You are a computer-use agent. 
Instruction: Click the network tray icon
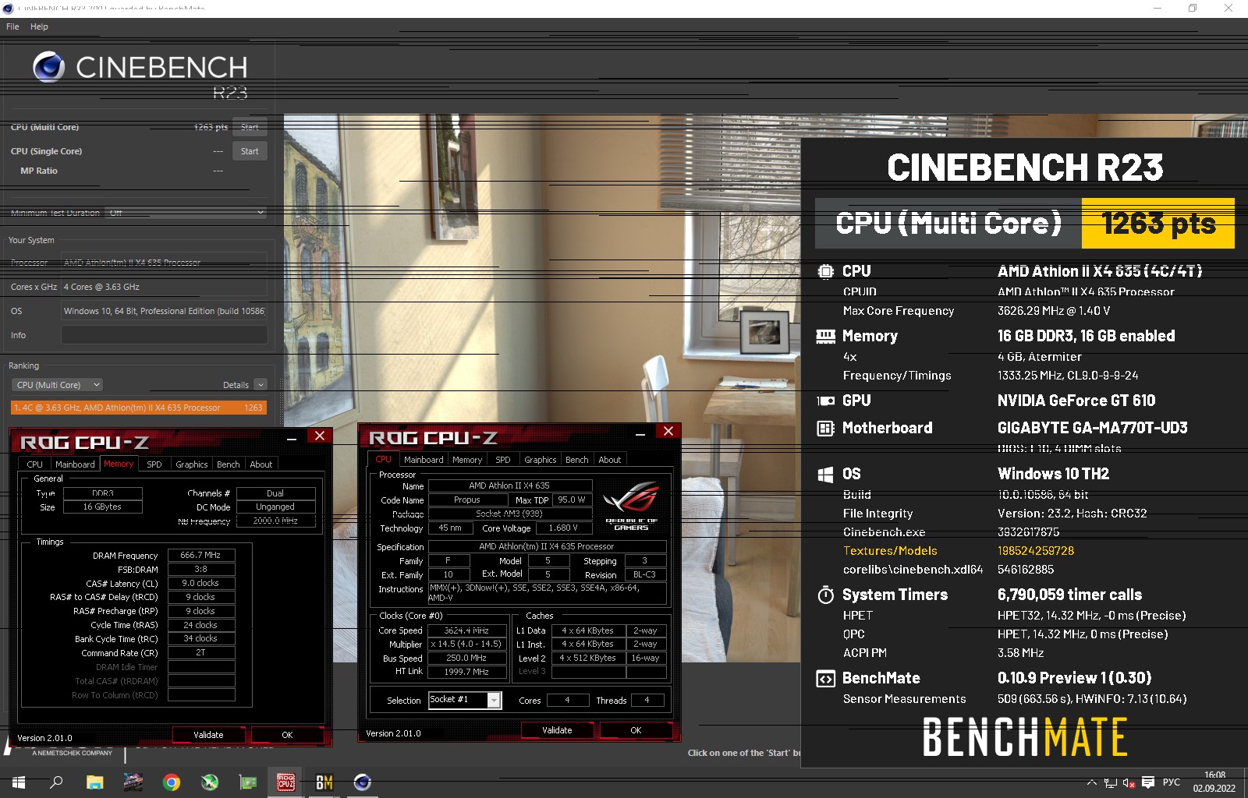pyautogui.click(x=1111, y=782)
